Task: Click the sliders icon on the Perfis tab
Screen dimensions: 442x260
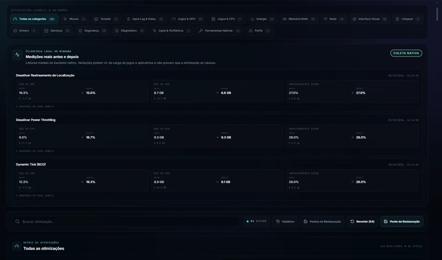Action: click(x=251, y=31)
